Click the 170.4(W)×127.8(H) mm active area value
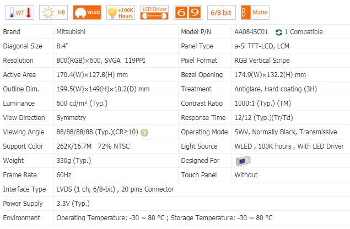Image resolution: width=350 pixels, height=229 pixels. pos(92,75)
